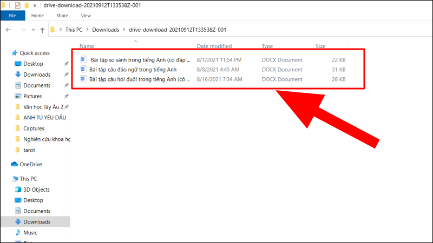433x243 pixels.
Task: Open Desktop under This PC
Action: (x=33, y=200)
